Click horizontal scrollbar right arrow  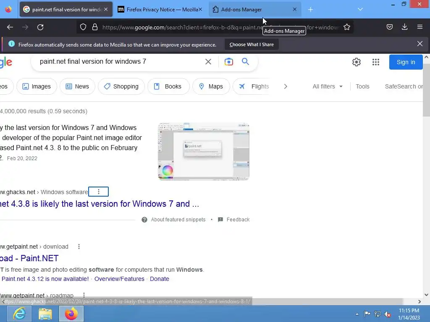point(420,301)
